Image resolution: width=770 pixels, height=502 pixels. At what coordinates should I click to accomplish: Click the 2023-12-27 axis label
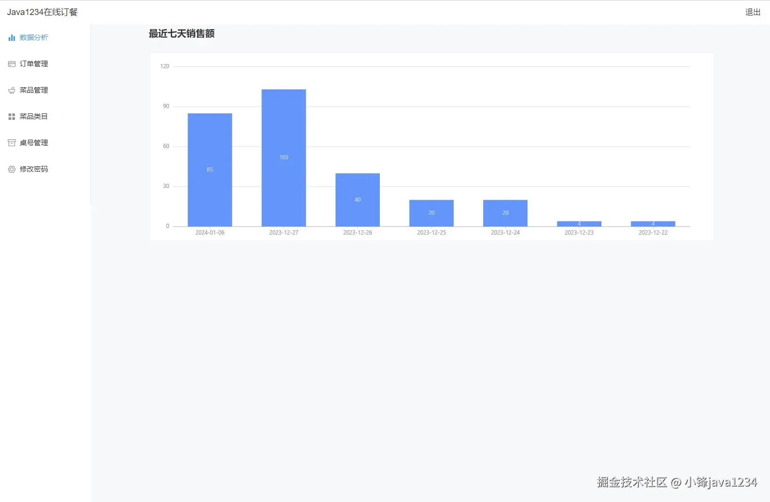(x=283, y=233)
